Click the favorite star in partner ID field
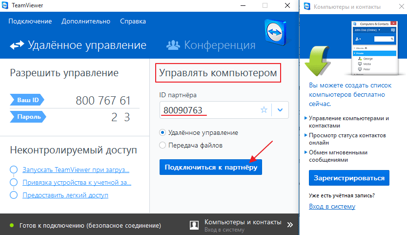This screenshot has height=235, width=407. [264, 110]
